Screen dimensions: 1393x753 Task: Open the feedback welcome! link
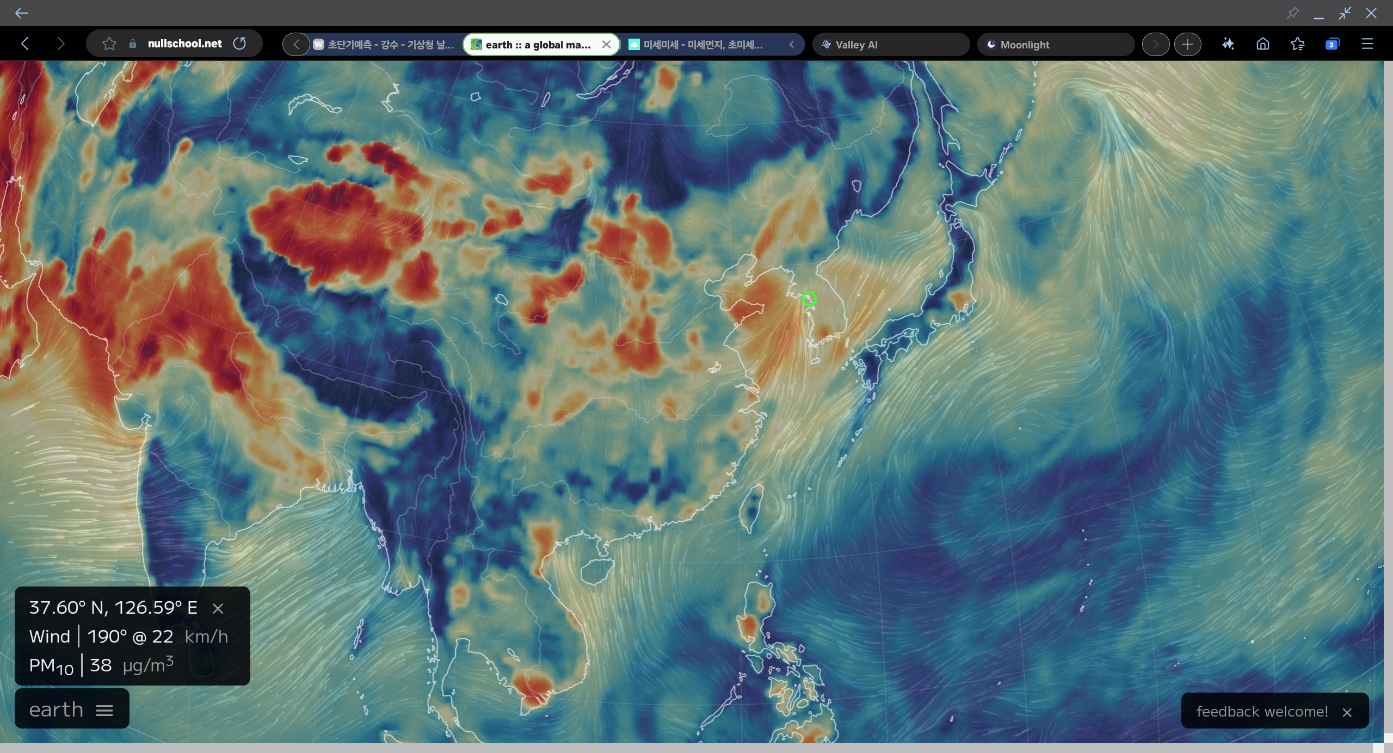1262,711
